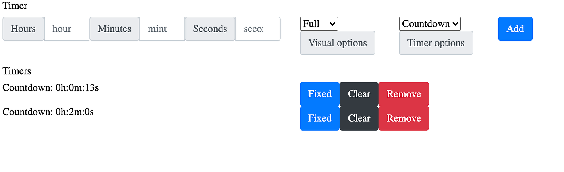Click the minutes input field

pos(162,29)
